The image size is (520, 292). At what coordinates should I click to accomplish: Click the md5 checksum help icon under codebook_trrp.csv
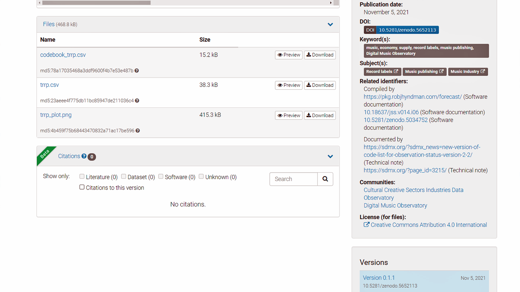[136, 70]
